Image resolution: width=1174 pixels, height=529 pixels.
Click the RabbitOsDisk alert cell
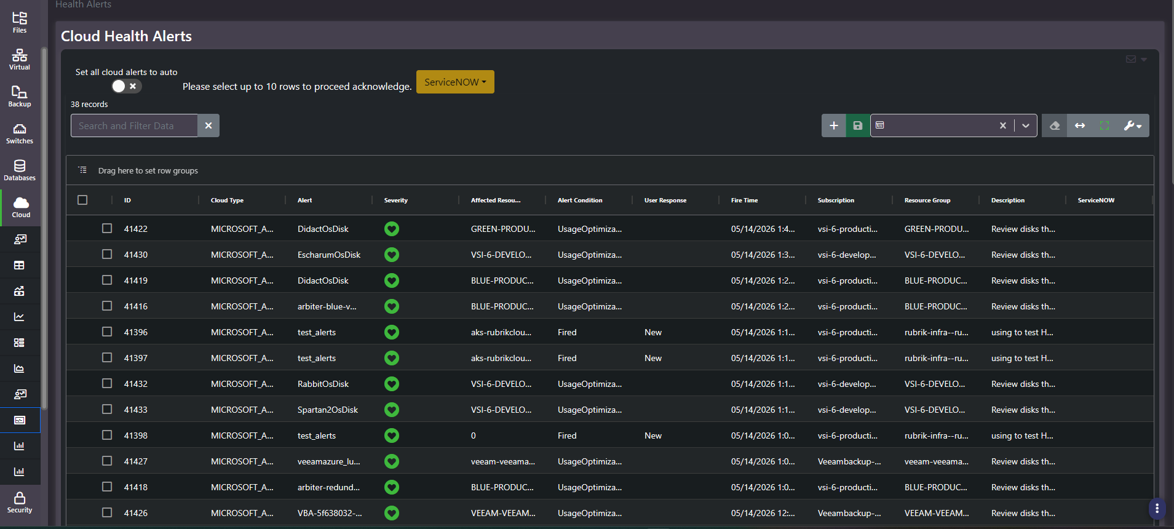coord(323,384)
